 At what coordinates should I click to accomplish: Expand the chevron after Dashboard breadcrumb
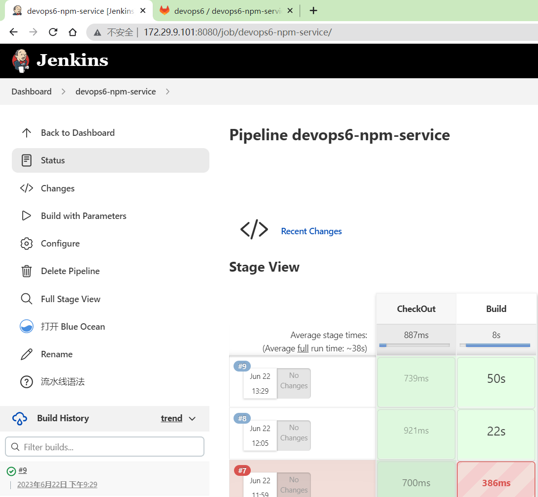click(64, 92)
